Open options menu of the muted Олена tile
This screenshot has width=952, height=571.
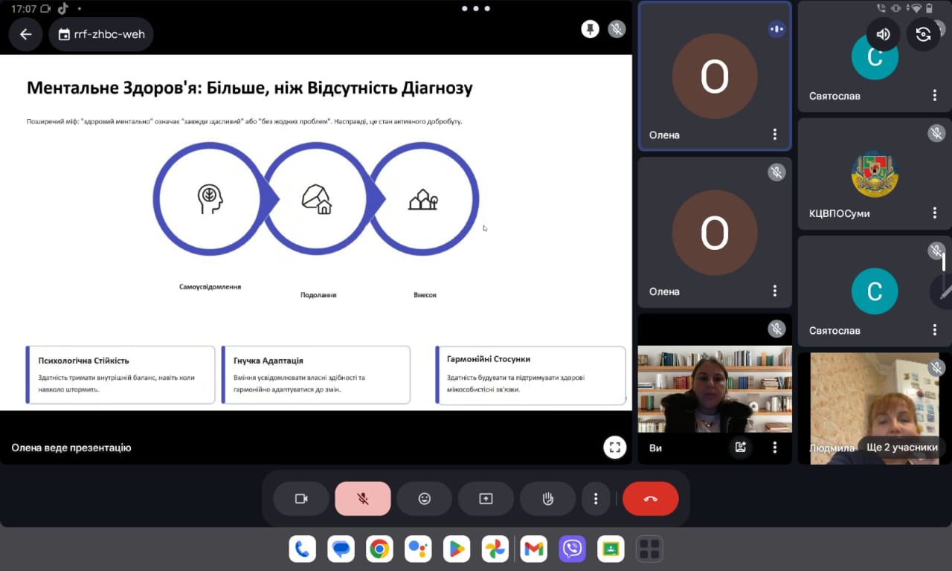pos(774,291)
